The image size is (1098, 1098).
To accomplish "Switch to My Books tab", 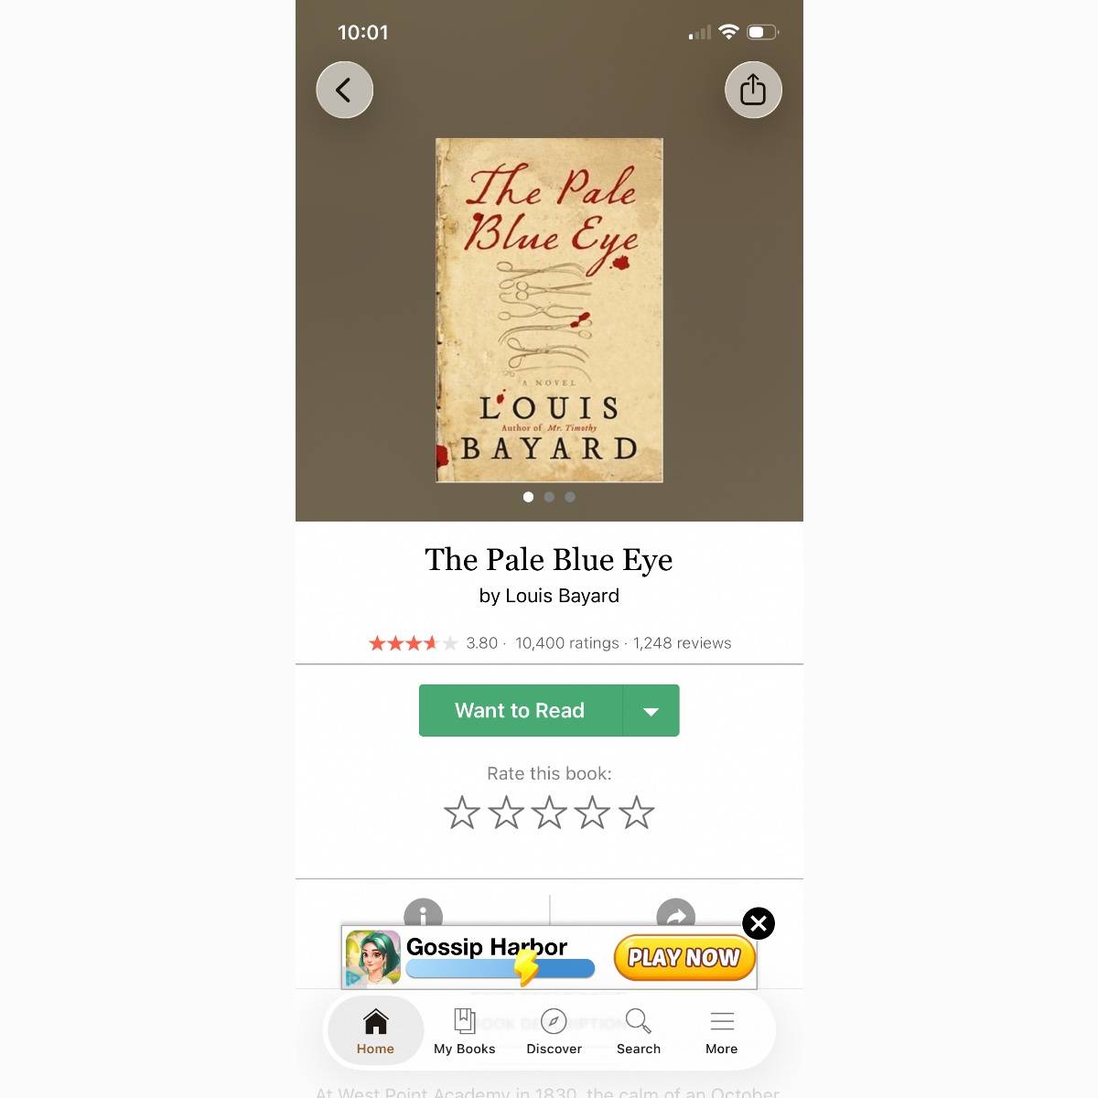I will [x=465, y=1031].
